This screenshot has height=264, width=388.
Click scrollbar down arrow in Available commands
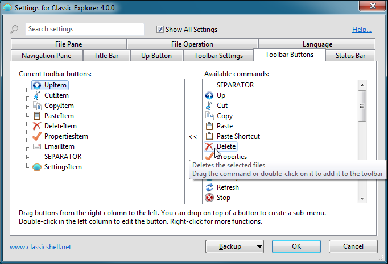[362, 198]
